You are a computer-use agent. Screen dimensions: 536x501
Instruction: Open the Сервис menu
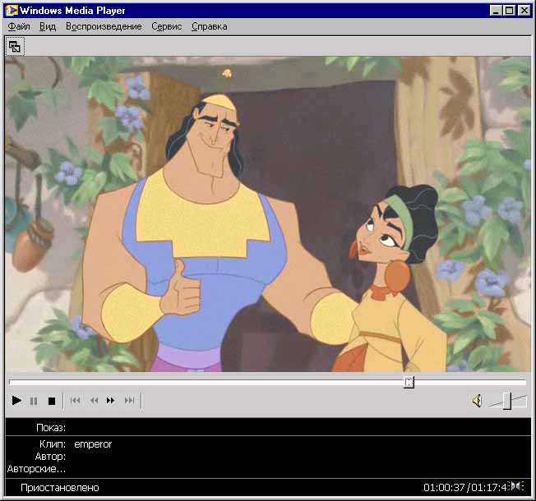click(x=168, y=26)
